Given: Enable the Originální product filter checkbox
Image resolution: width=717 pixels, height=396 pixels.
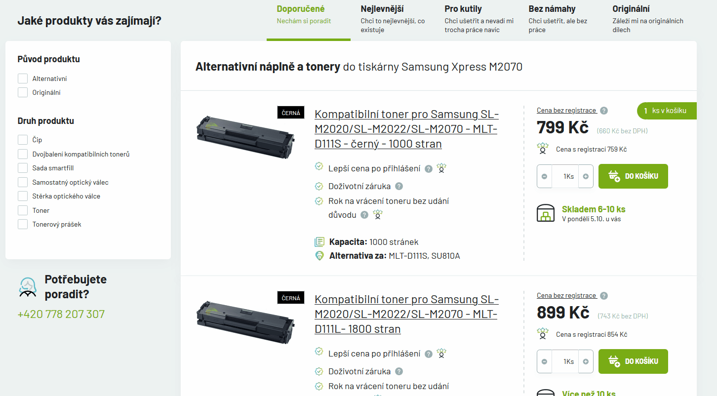Looking at the screenshot, I should [x=23, y=92].
